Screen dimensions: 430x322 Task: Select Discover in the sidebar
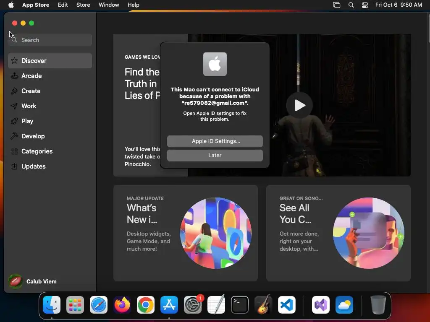[x=50, y=60]
